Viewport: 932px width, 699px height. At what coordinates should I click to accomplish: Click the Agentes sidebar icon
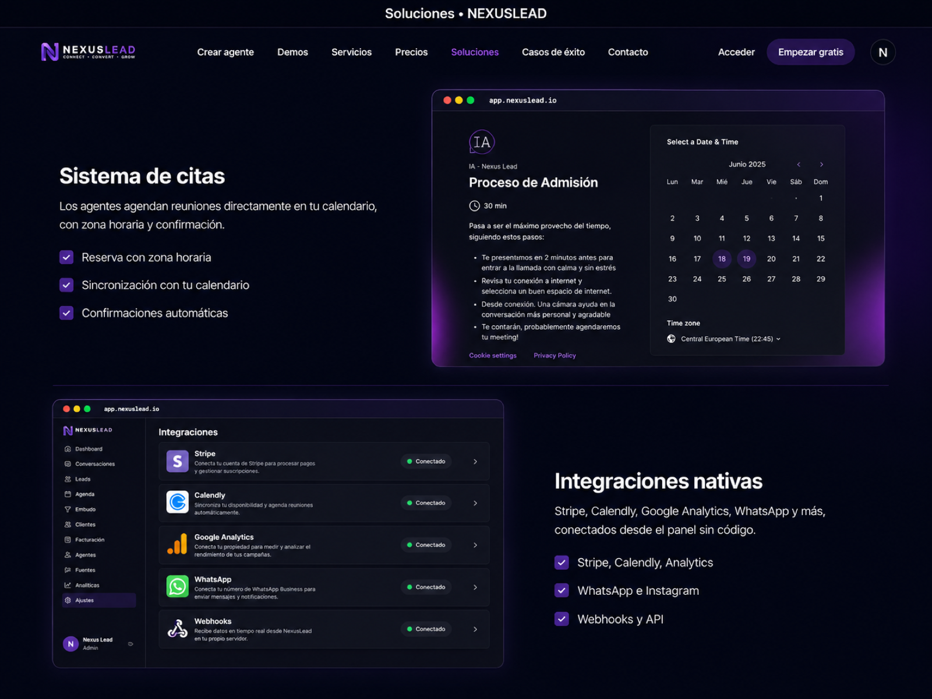(68, 555)
